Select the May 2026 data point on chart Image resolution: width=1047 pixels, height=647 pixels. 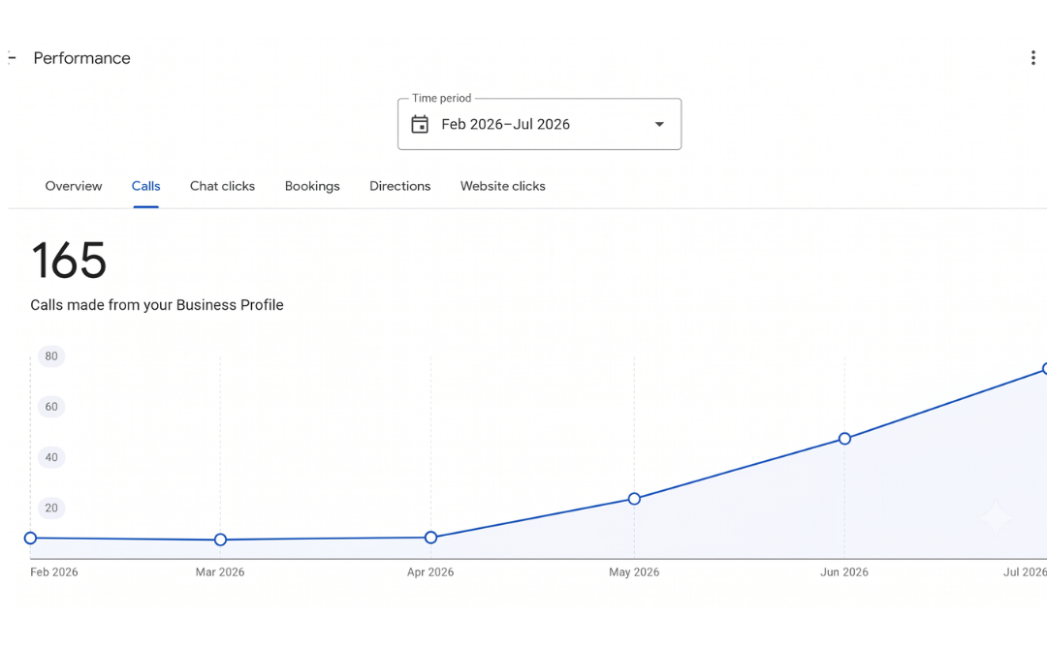[x=634, y=499]
